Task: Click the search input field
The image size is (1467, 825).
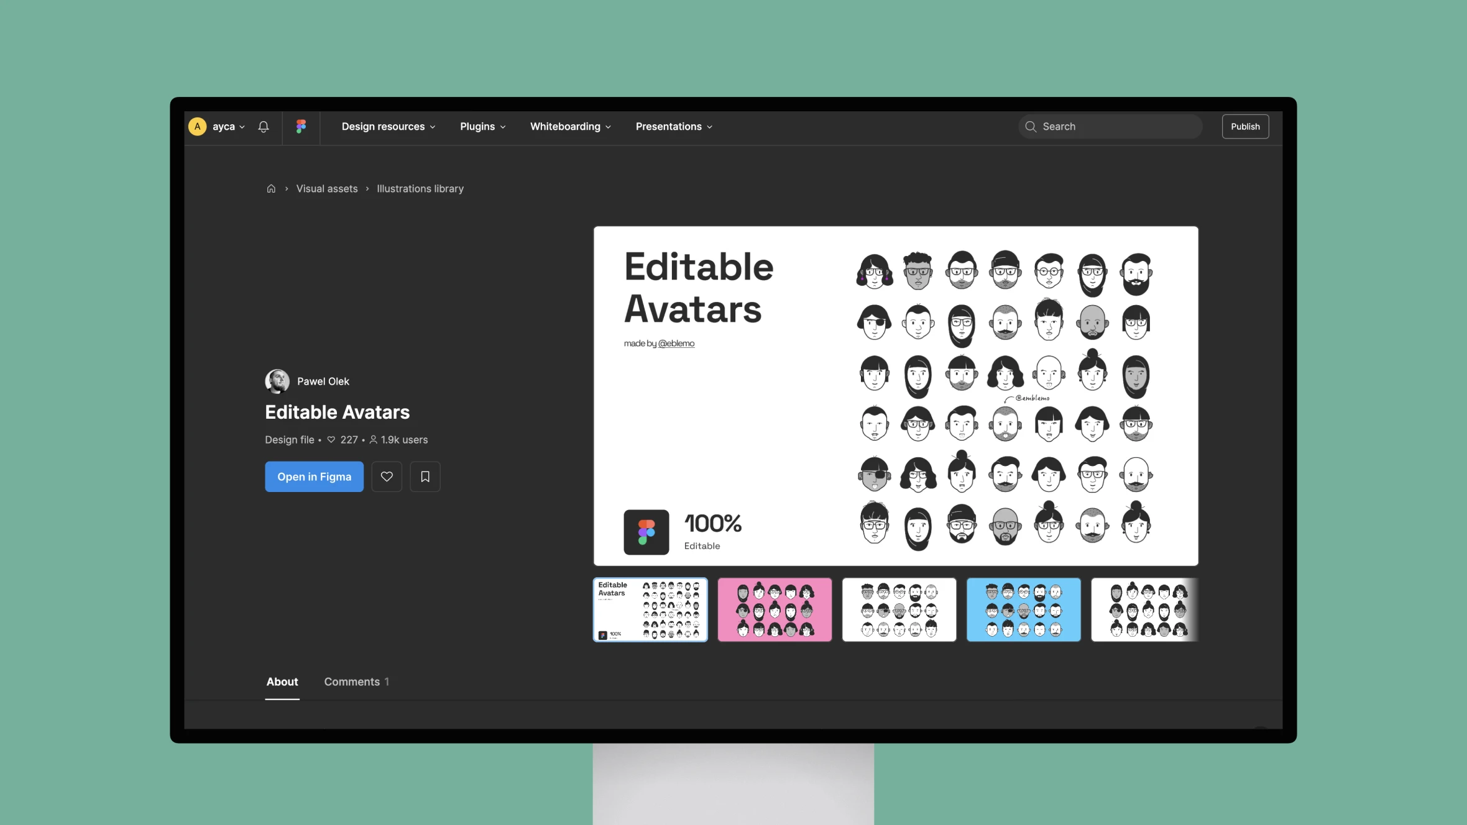Action: pyautogui.click(x=1110, y=126)
